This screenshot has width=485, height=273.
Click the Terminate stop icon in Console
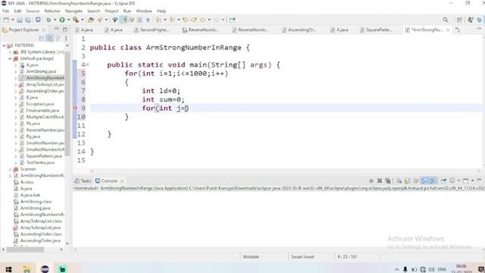[371, 180]
